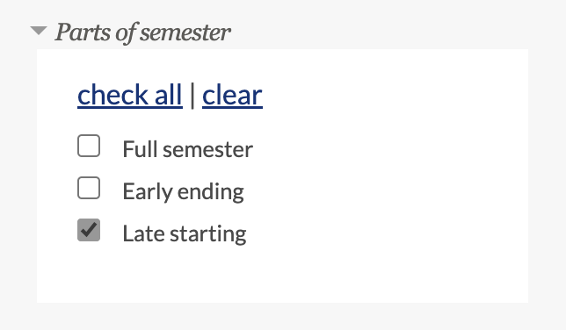Click the empty square box beside Full semester

pos(89,146)
